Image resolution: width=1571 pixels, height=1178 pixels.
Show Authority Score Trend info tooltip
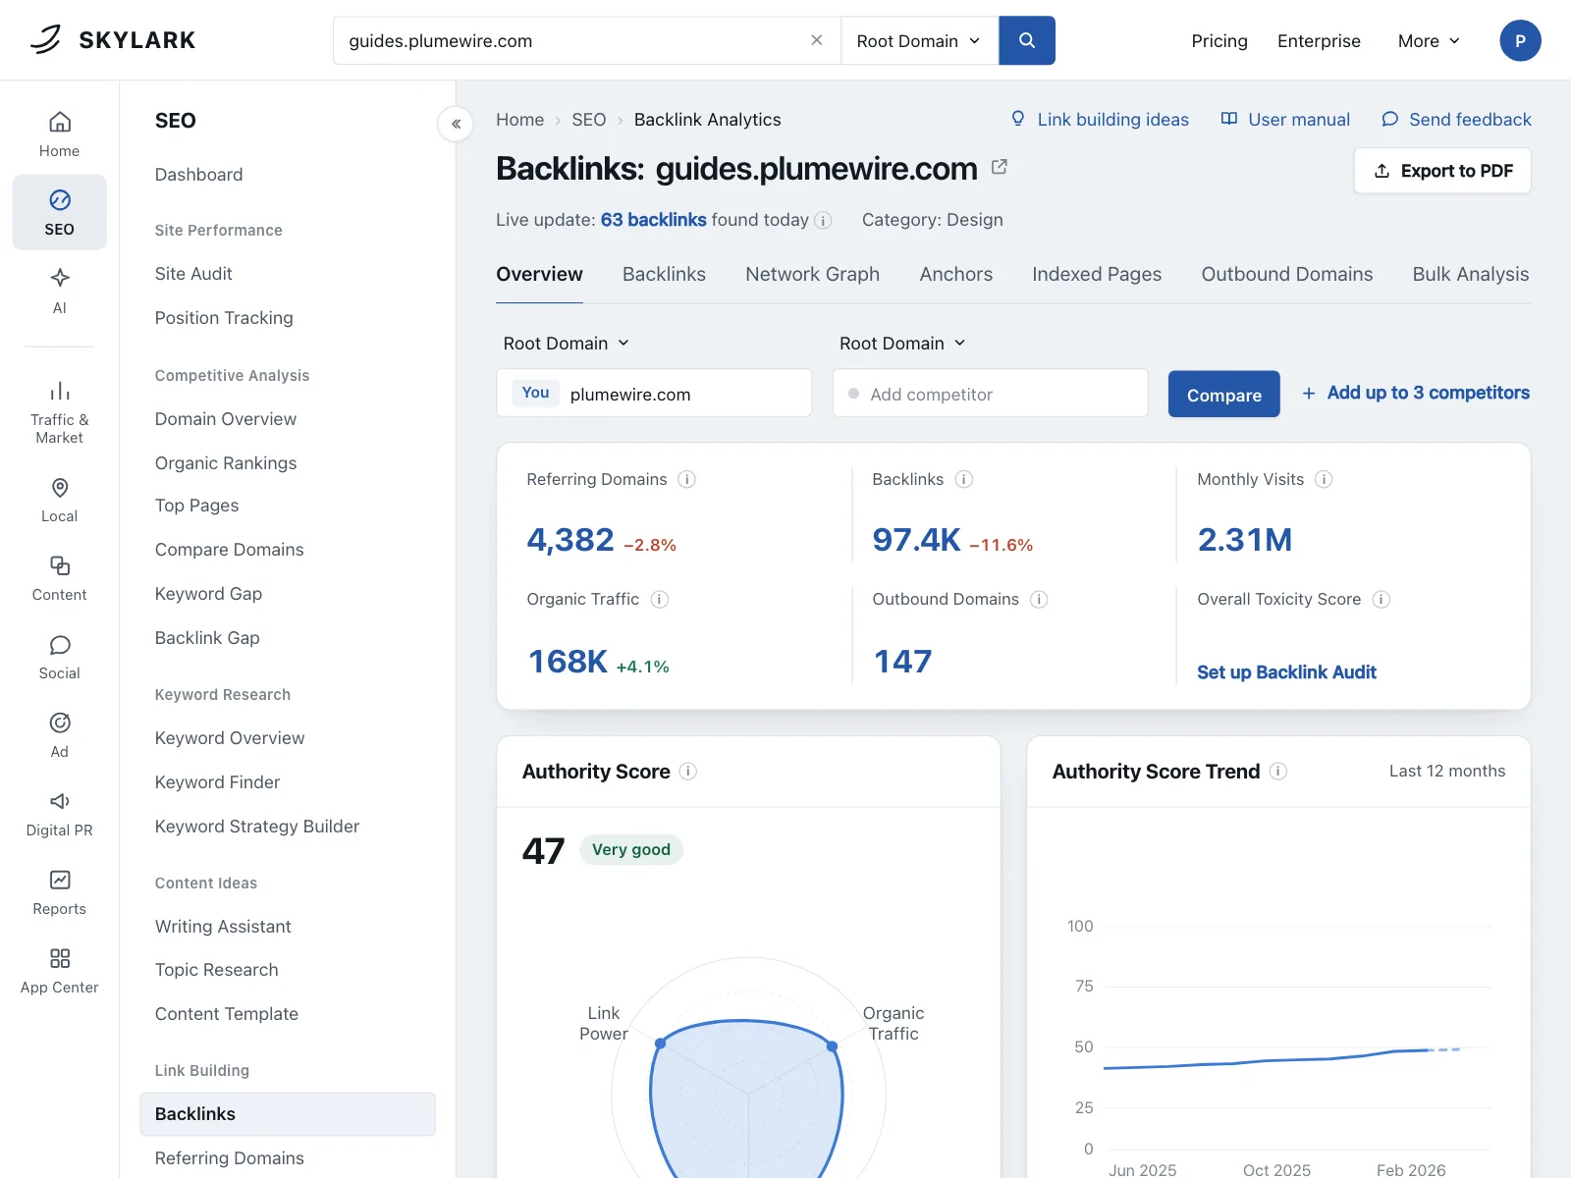click(1278, 772)
